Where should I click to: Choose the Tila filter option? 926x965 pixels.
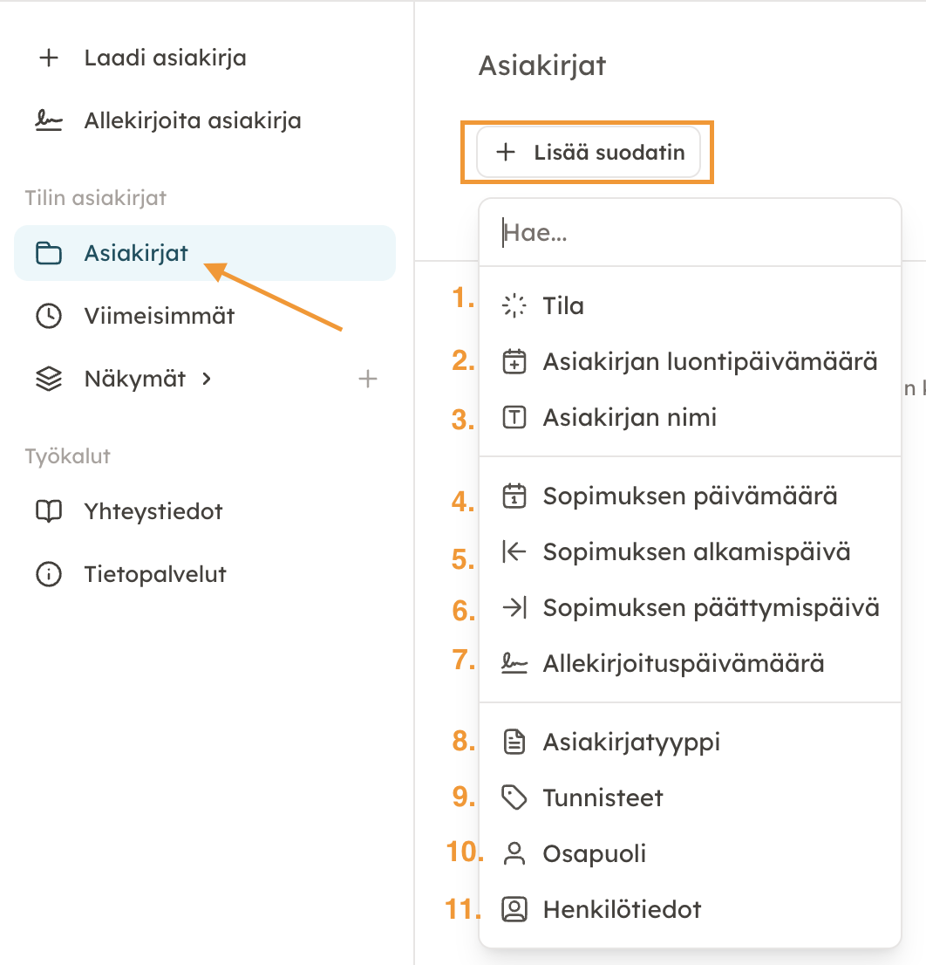563,306
